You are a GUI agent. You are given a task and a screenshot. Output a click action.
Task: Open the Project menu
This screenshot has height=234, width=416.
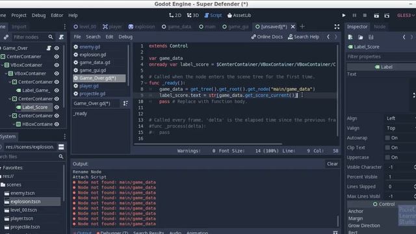19,16
